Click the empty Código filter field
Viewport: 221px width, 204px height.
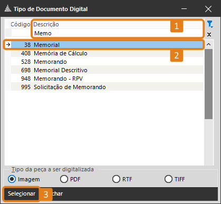(22, 33)
